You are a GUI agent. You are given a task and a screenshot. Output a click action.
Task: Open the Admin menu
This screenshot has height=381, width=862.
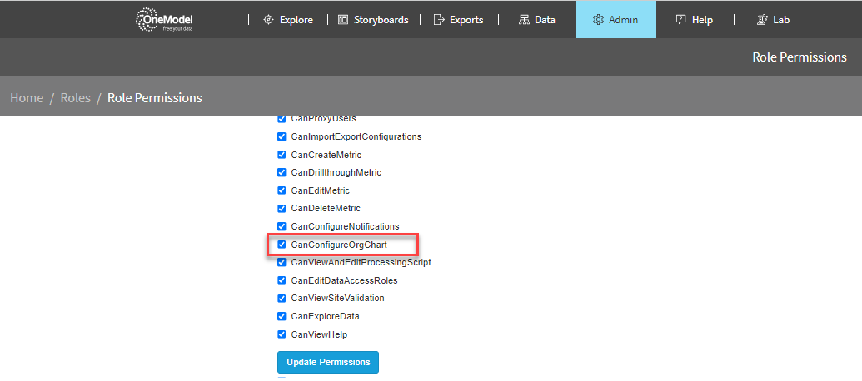point(615,20)
